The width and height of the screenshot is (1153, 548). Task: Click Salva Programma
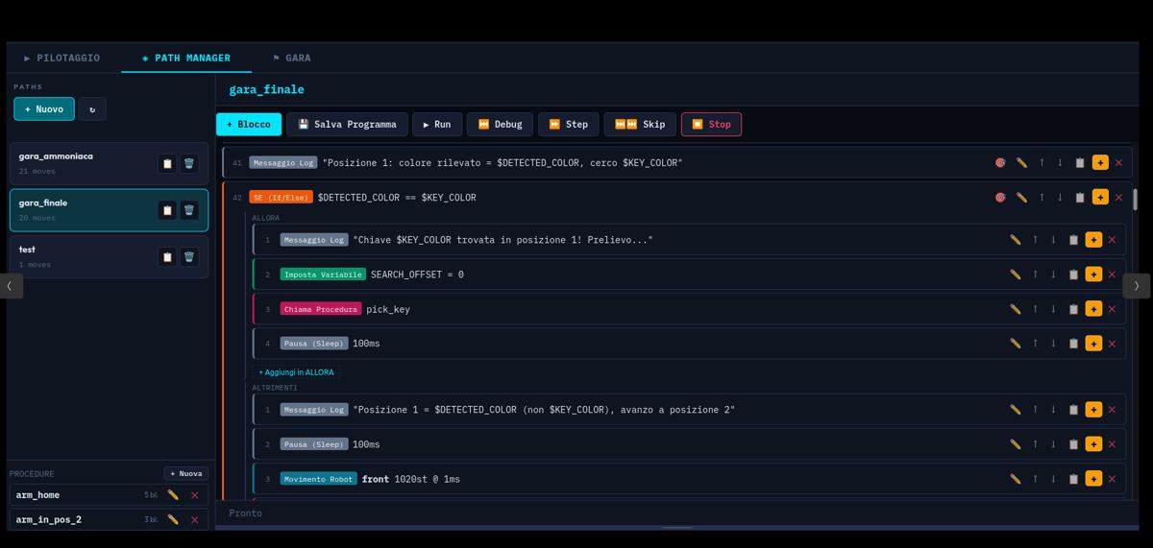(x=347, y=125)
